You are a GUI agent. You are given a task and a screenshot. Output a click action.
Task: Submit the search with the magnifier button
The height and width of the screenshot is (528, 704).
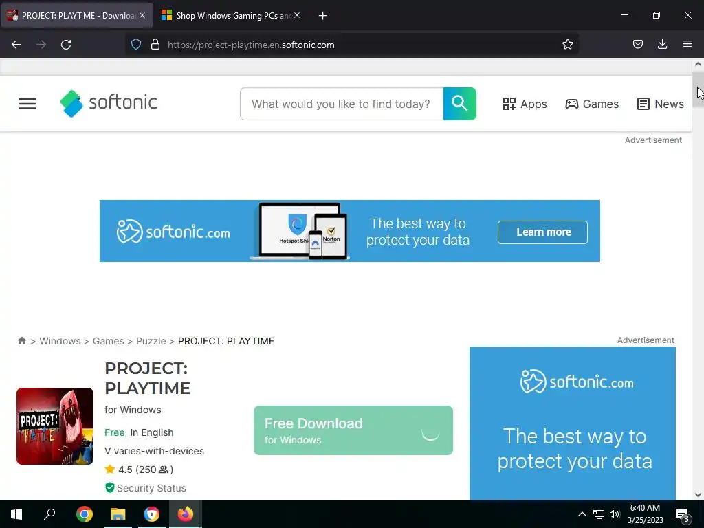[x=460, y=104]
